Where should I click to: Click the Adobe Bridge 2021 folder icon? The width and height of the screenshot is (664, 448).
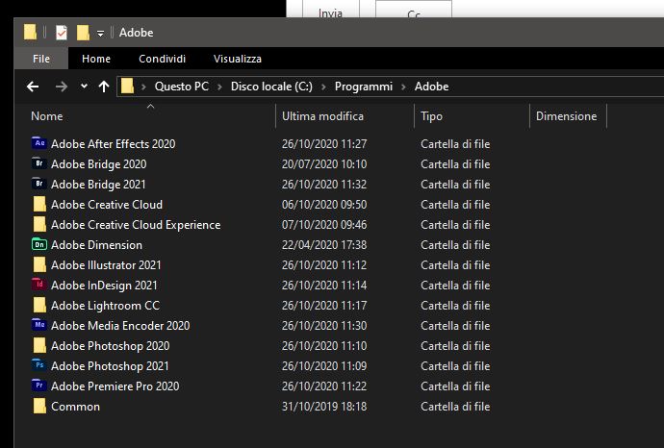39,184
